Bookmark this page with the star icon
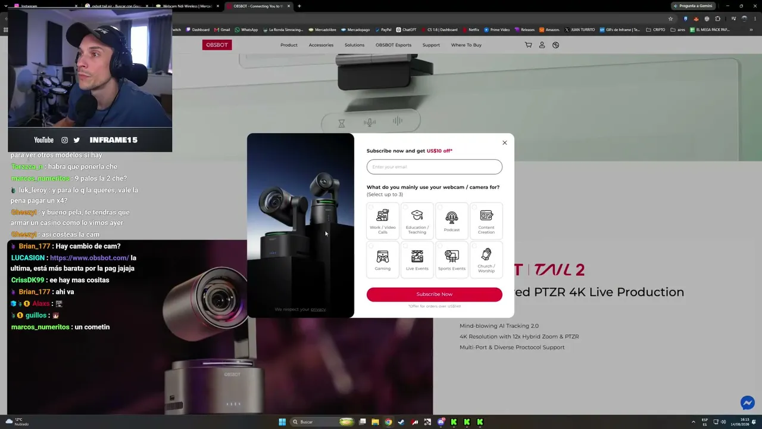Image resolution: width=762 pixels, height=429 pixels. click(x=670, y=18)
